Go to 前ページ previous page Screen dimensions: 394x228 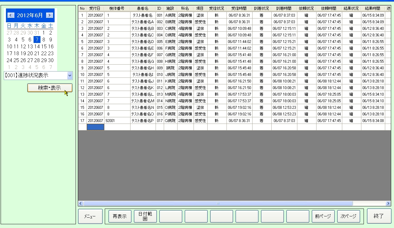click(x=323, y=216)
